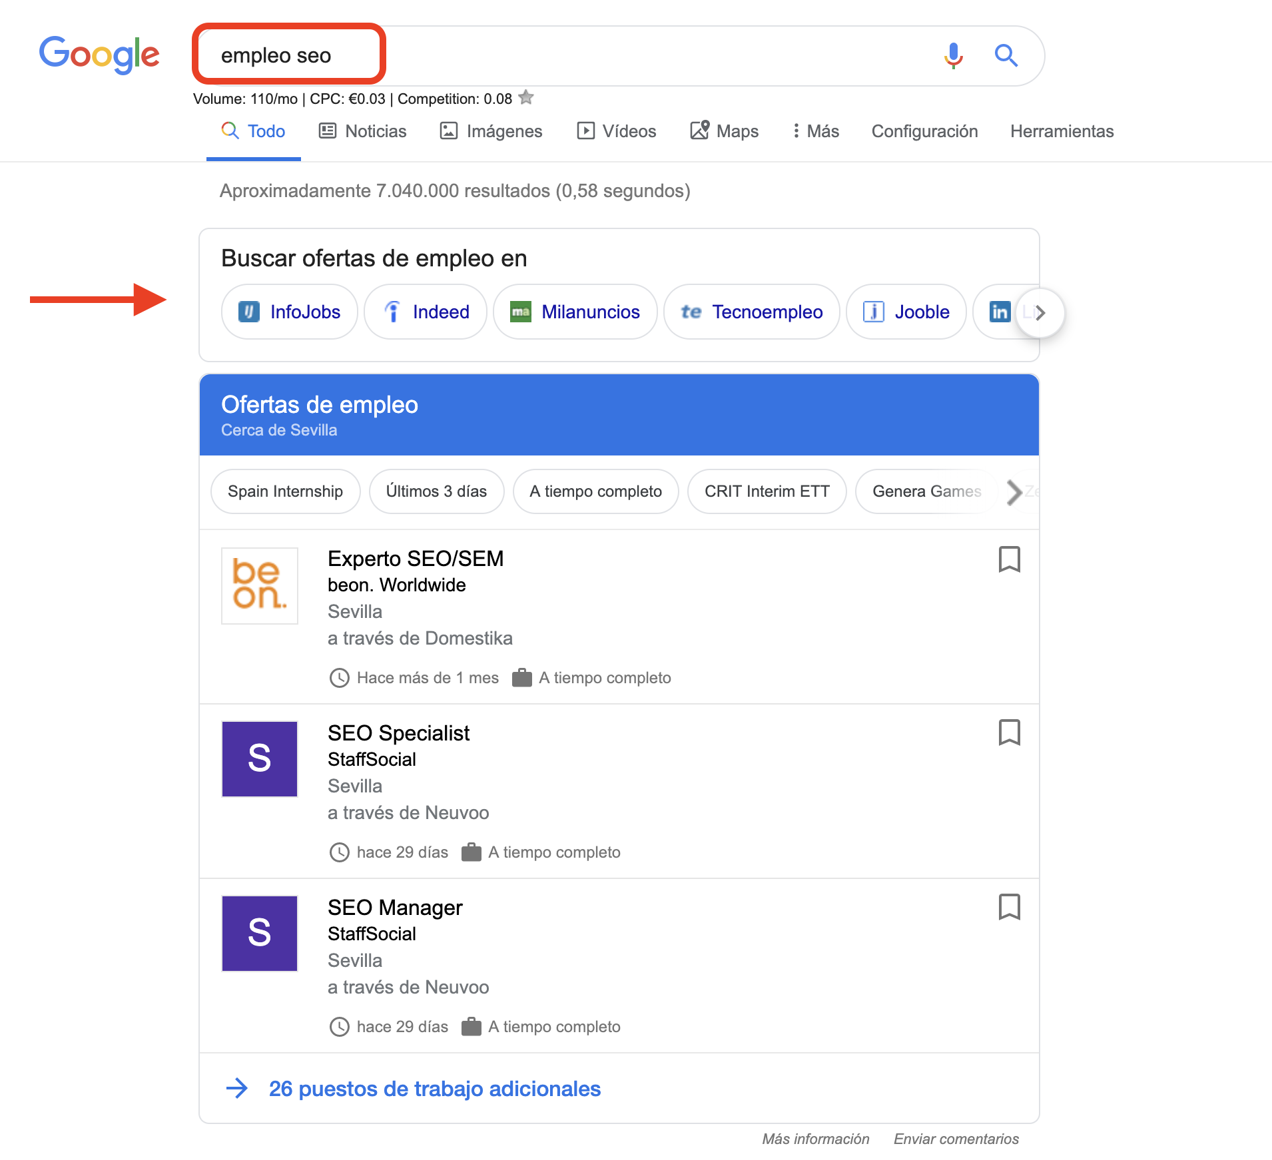Viewport: 1272px width, 1160px height.
Task: Click the arrow beside 26 puestos adicionales
Action: click(236, 1089)
